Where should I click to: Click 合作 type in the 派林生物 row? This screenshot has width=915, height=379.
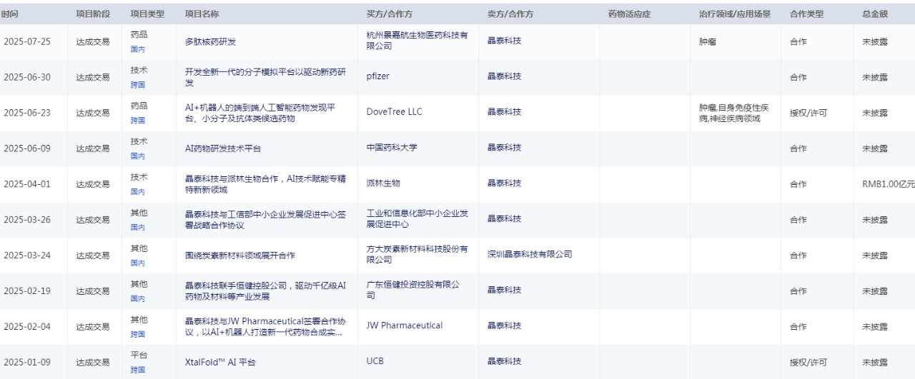798,184
